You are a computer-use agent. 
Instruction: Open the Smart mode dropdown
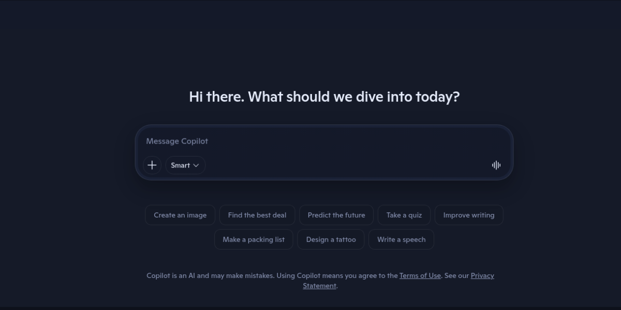[x=185, y=165]
